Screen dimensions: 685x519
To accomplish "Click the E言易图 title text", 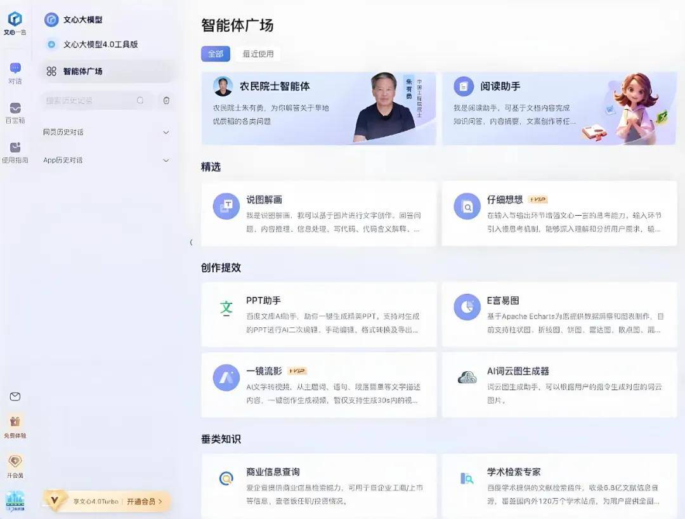I will pyautogui.click(x=503, y=301).
